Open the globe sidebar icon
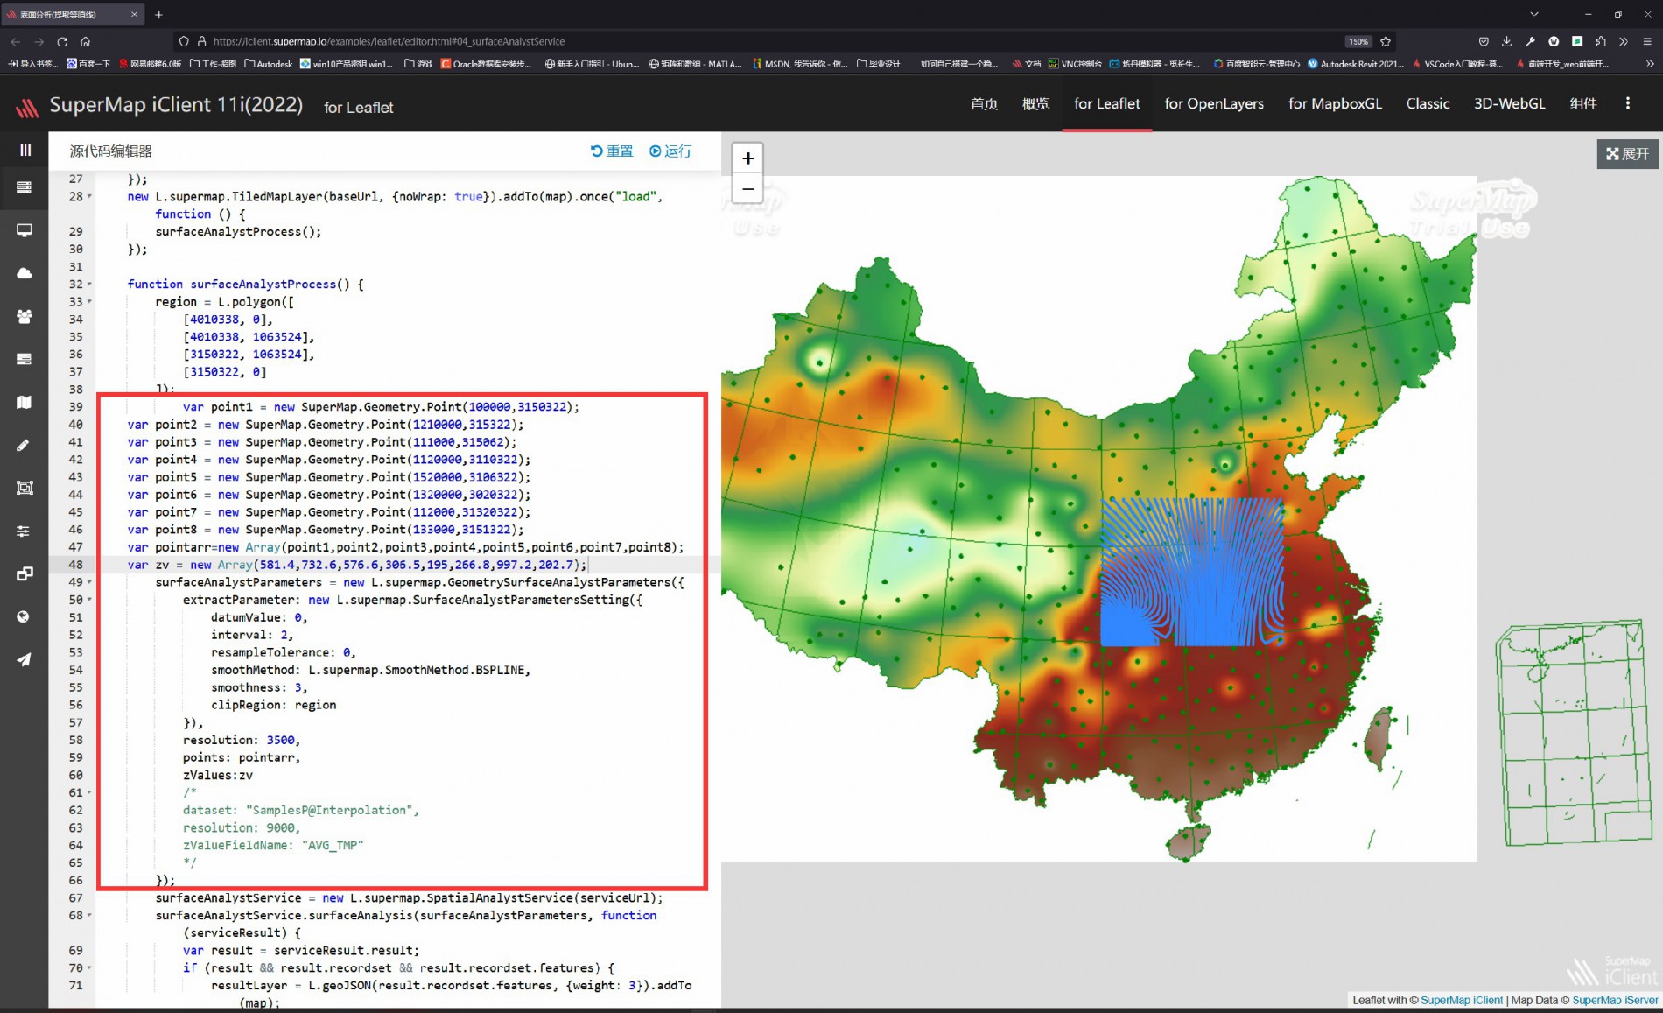The image size is (1663, 1013). coord(25,616)
